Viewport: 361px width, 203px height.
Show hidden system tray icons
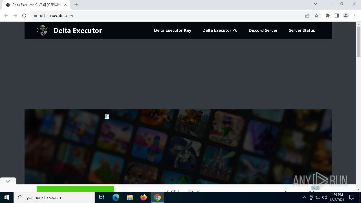click(x=304, y=197)
